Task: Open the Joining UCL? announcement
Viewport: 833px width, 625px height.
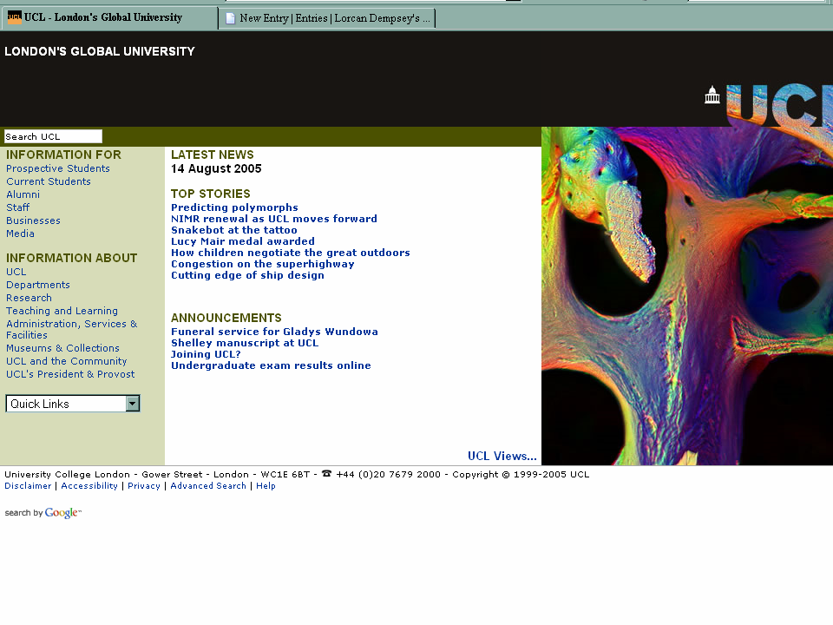Action: 206,354
